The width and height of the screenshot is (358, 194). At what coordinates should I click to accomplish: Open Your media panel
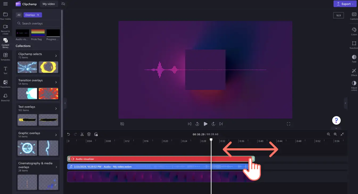tap(5, 16)
